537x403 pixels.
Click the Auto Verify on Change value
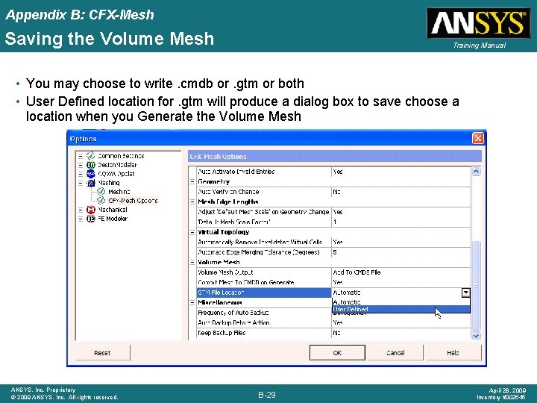pos(401,192)
